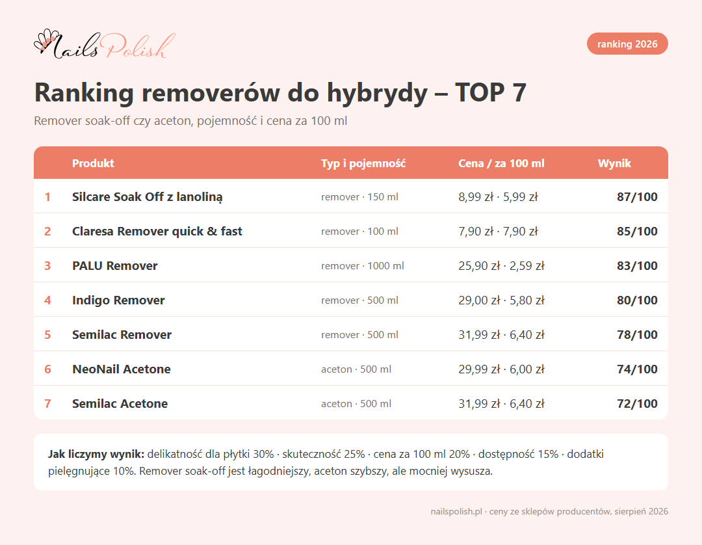Click the Wynik column header
This screenshot has height=545, width=702.
614,163
